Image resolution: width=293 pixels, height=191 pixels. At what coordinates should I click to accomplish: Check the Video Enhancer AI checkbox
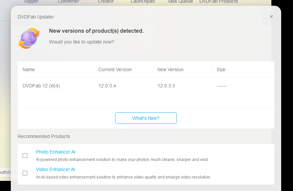[25, 173]
